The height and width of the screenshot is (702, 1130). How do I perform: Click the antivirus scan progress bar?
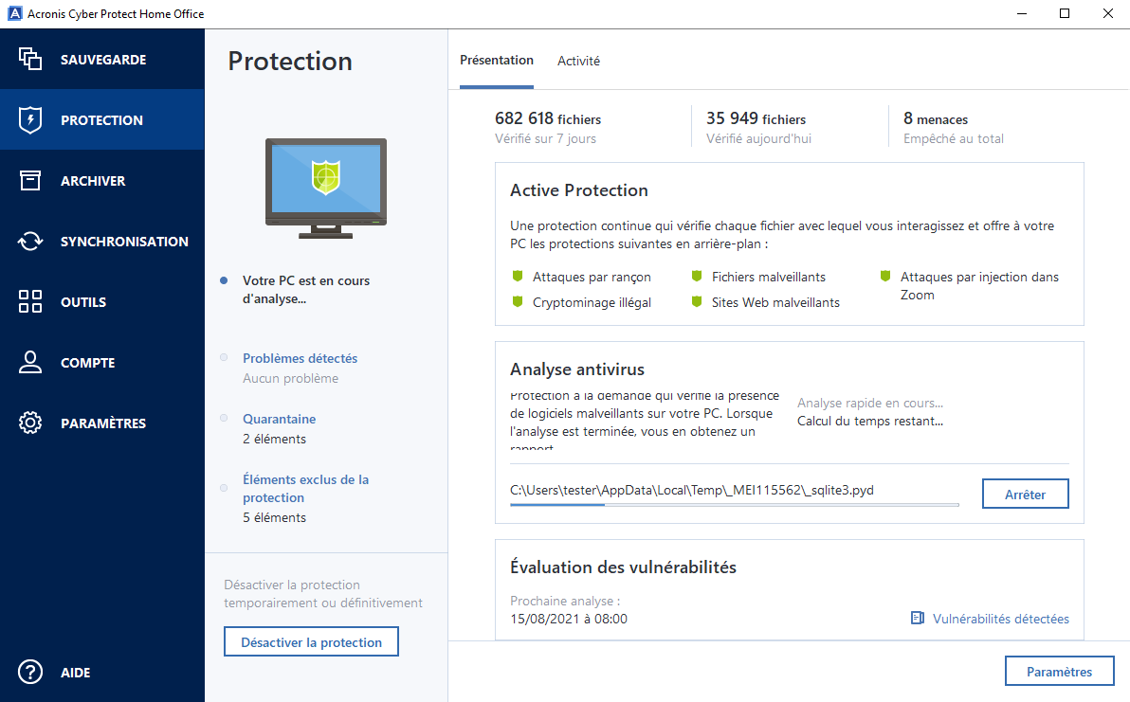[x=734, y=505]
